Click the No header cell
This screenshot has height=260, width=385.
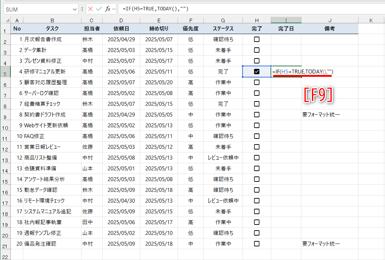[17, 28]
